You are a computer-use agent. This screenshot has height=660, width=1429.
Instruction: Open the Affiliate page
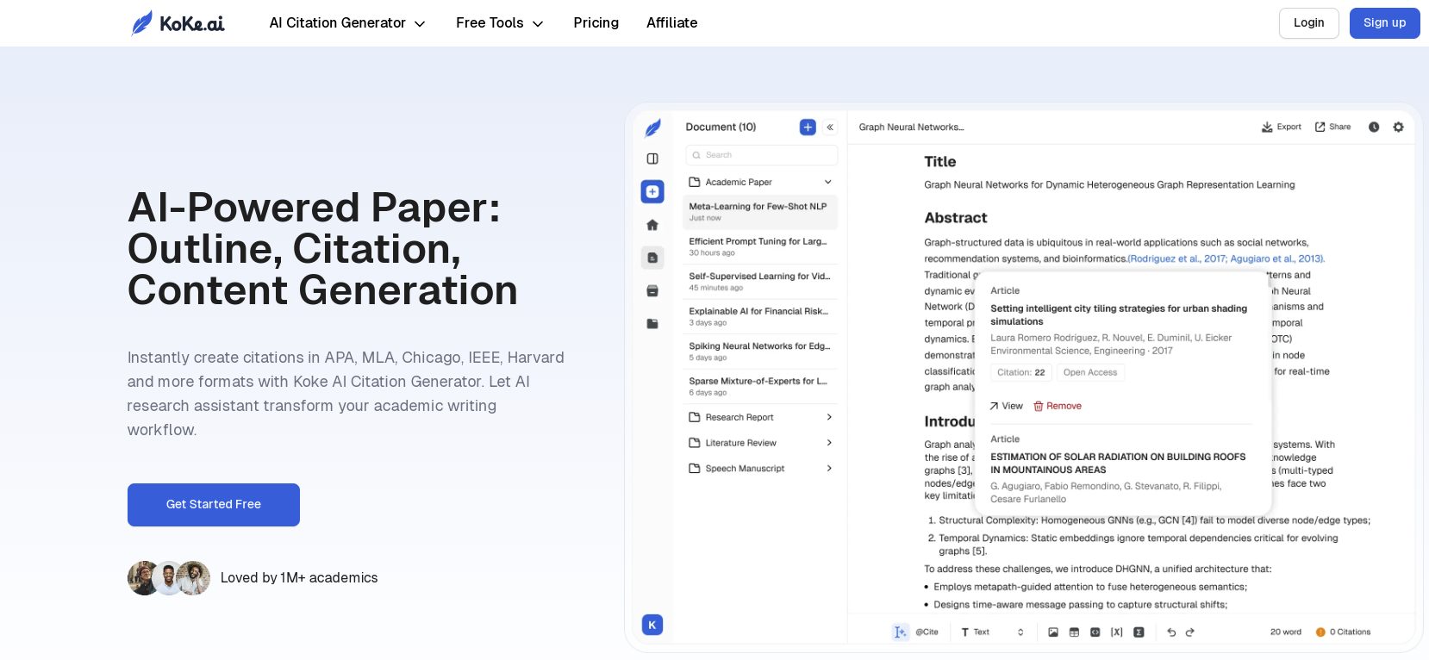pos(672,23)
